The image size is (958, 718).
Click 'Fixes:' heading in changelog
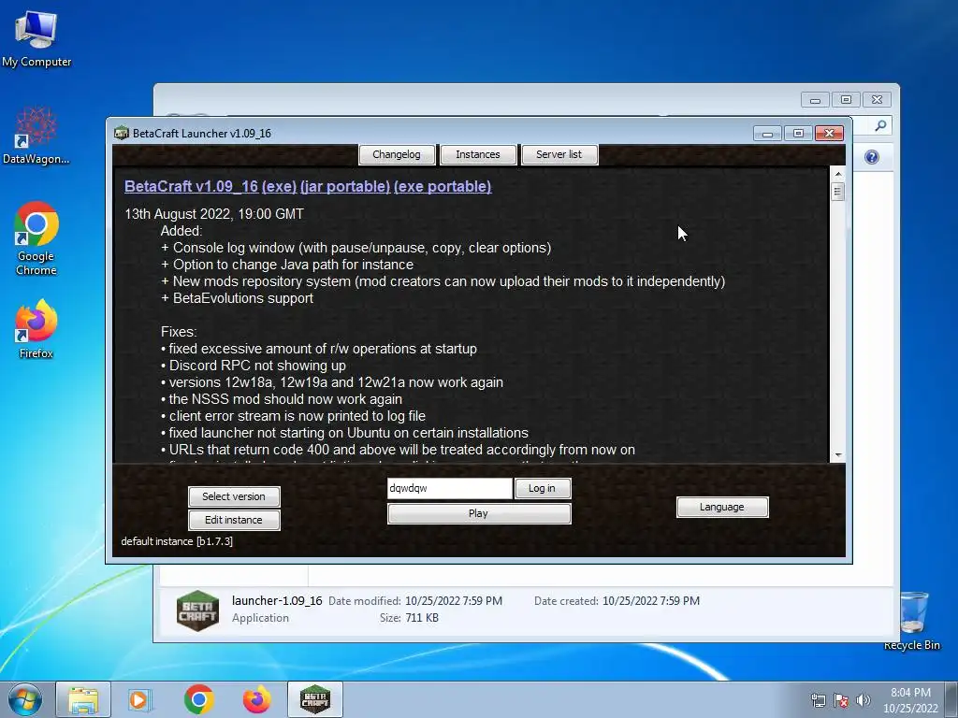[x=179, y=332]
